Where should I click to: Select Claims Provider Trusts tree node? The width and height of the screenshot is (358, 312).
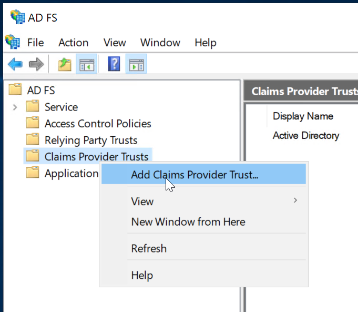click(96, 157)
